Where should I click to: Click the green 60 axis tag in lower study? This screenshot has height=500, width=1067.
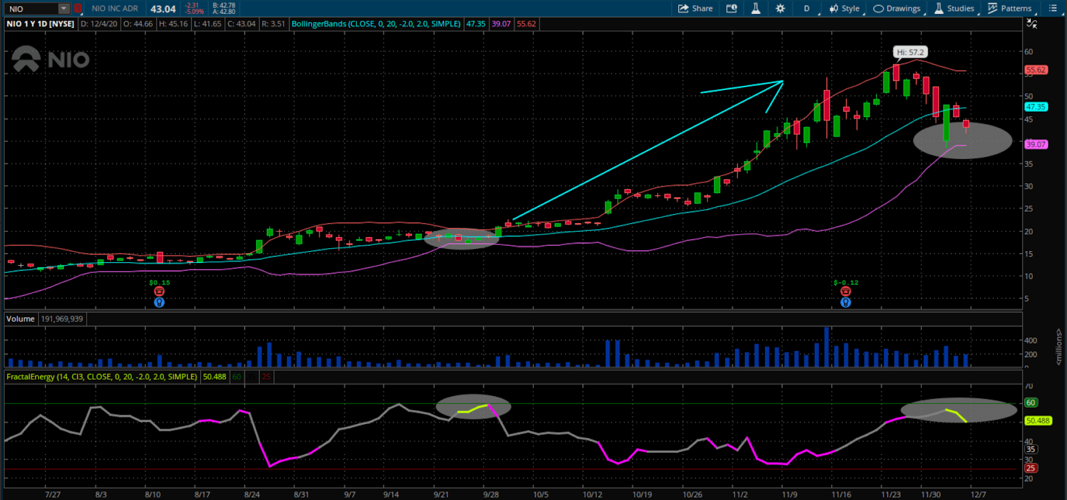(1031, 403)
